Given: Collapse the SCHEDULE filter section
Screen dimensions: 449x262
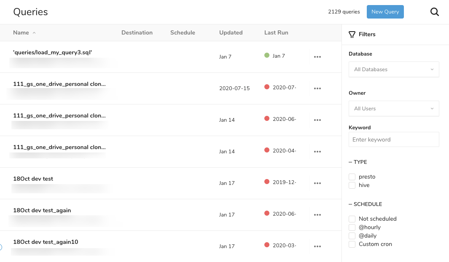Looking at the screenshot, I should pyautogui.click(x=351, y=204).
